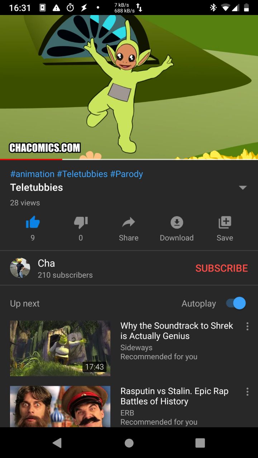
Task: Open the #animation hashtag
Action: click(x=32, y=174)
